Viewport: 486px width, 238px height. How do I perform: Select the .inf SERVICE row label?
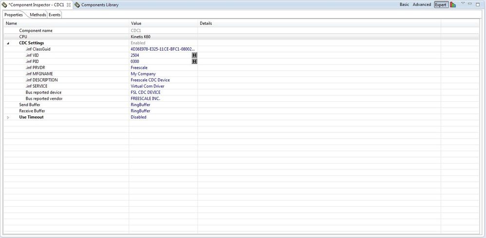(36, 86)
